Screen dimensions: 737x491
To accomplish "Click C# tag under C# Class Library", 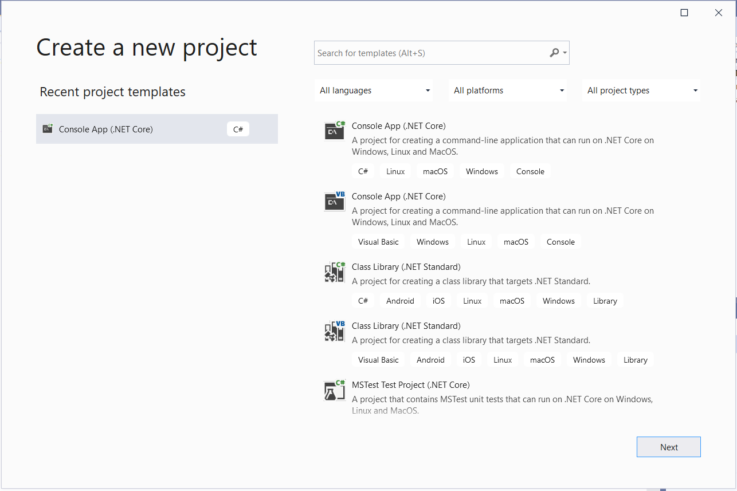I will (x=363, y=301).
